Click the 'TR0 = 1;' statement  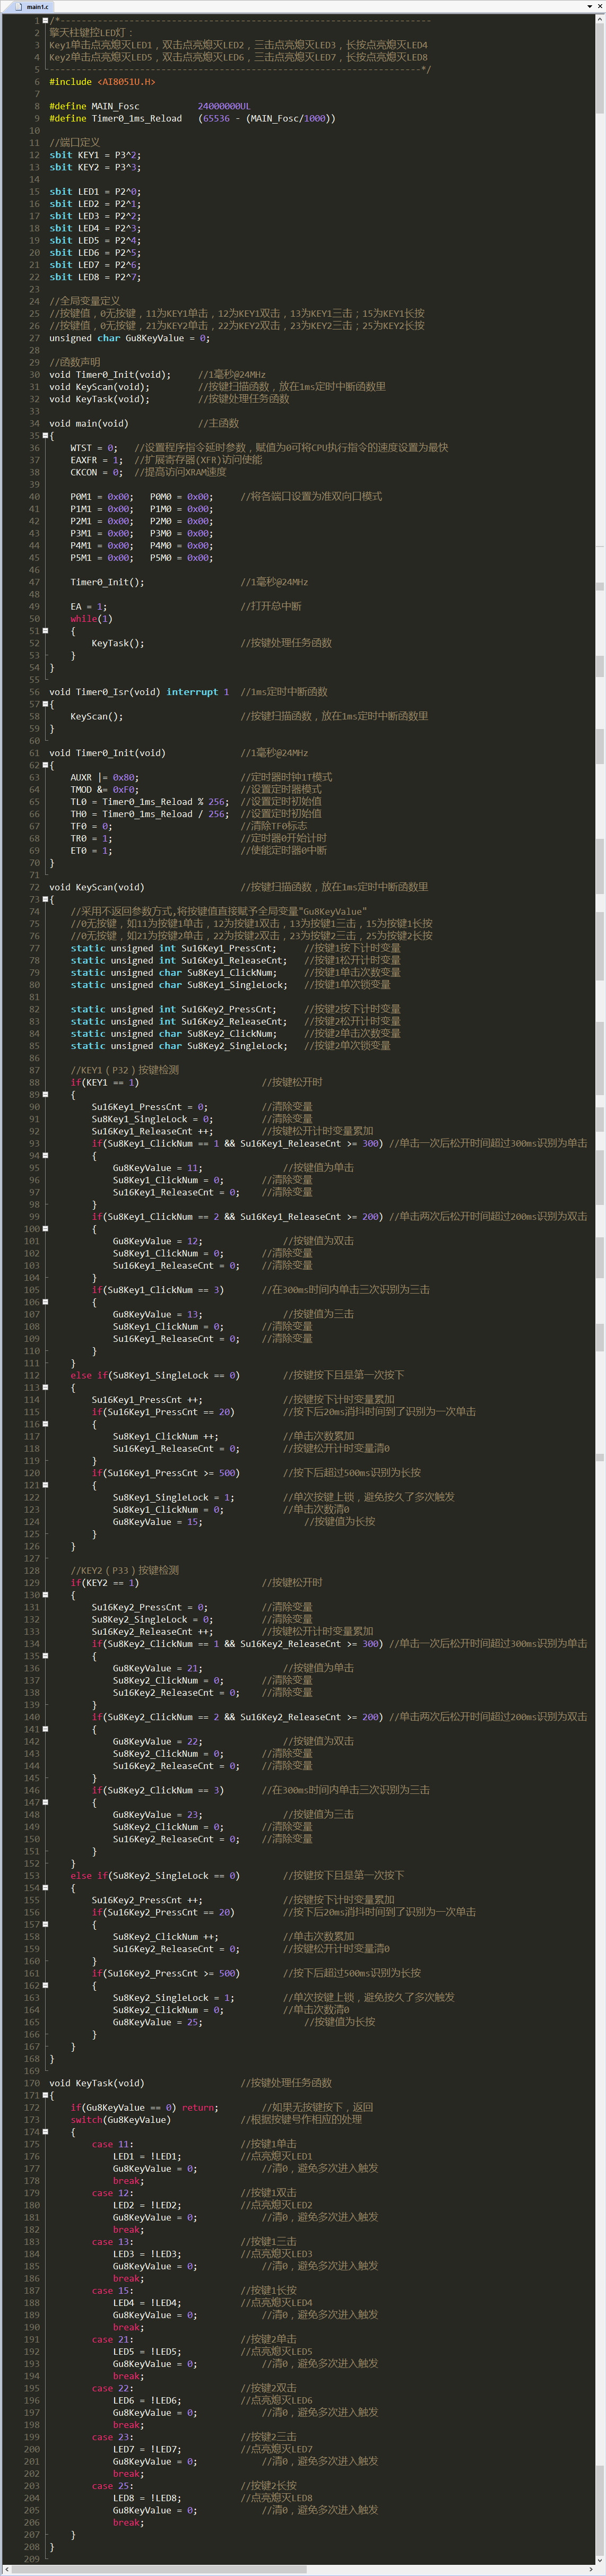point(91,838)
